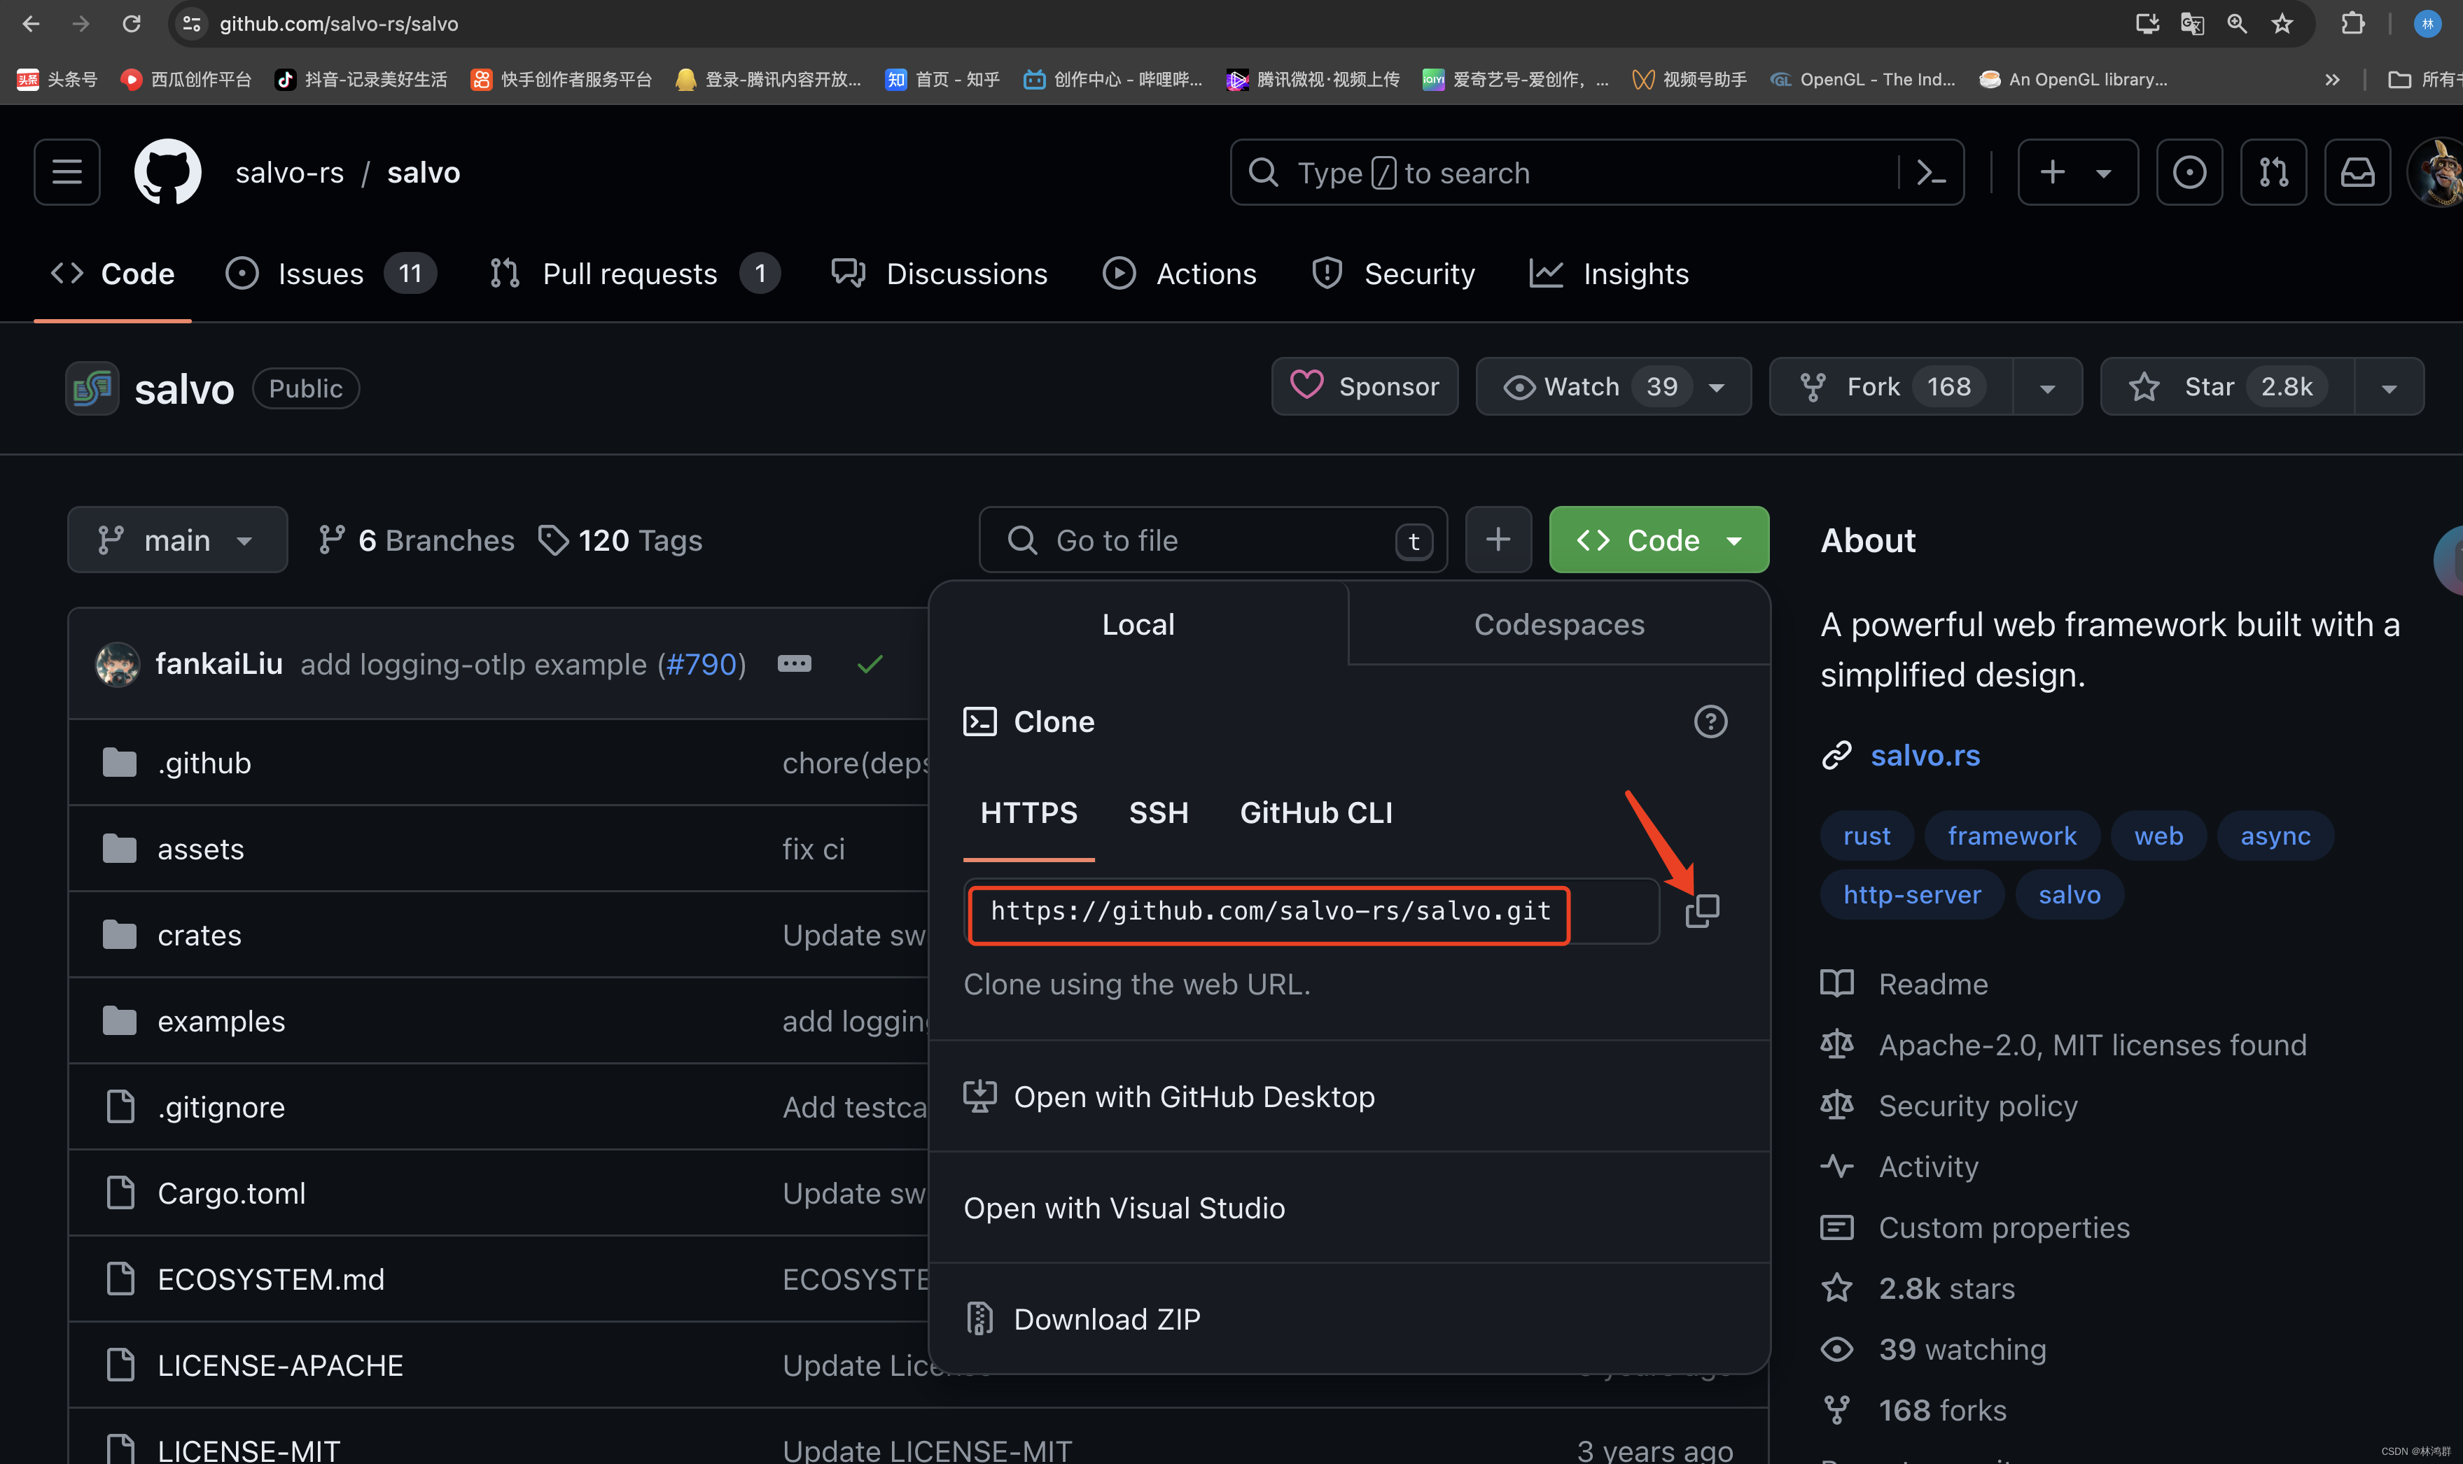Go back with the browser back arrow

pyautogui.click(x=31, y=24)
